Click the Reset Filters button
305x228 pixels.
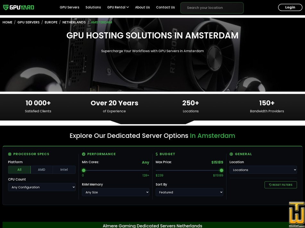pyautogui.click(x=281, y=185)
